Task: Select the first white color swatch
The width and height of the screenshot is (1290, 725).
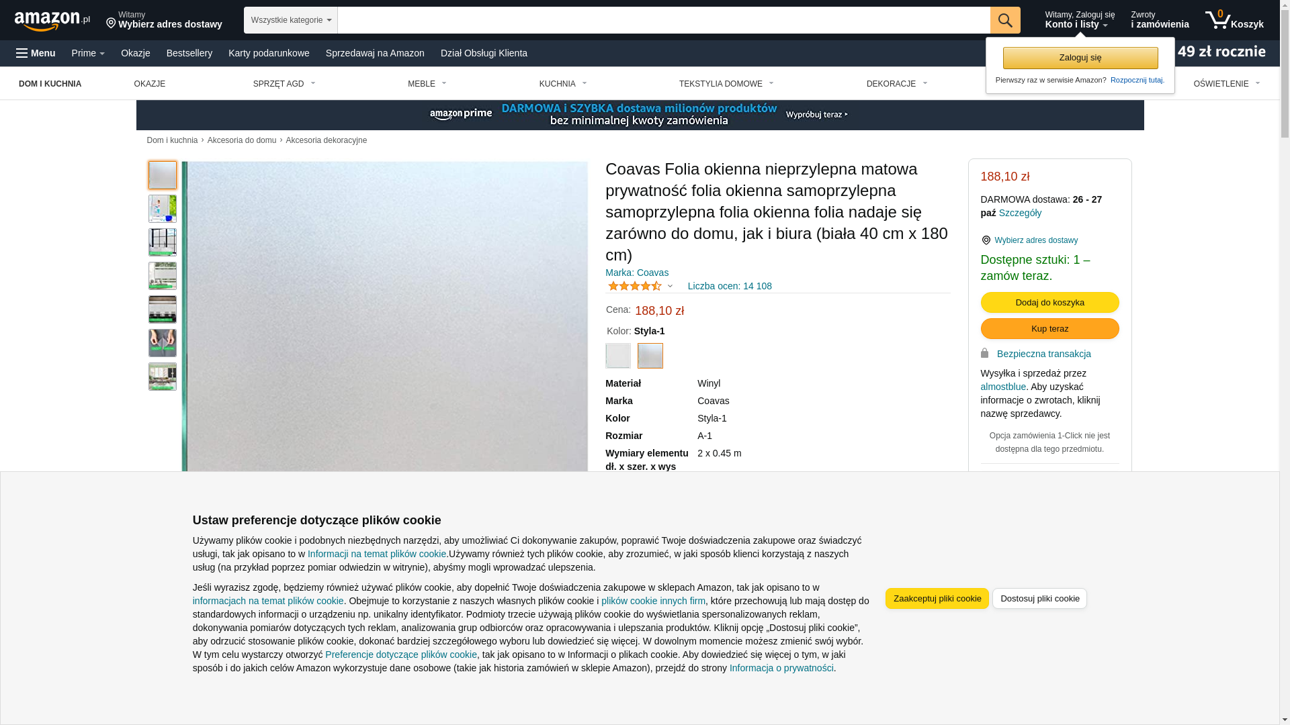Action: click(618, 356)
